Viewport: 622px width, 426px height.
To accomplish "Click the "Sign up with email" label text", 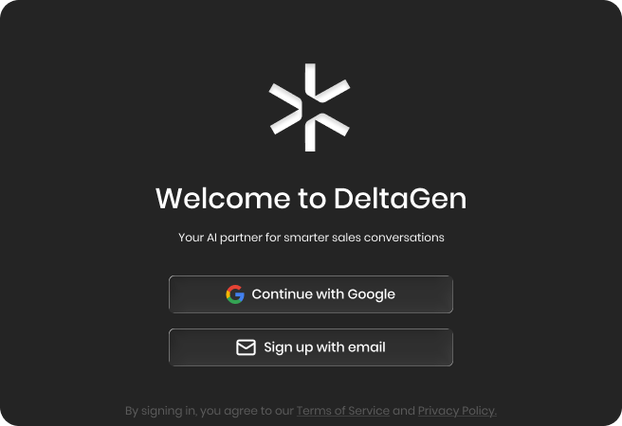I will (324, 347).
